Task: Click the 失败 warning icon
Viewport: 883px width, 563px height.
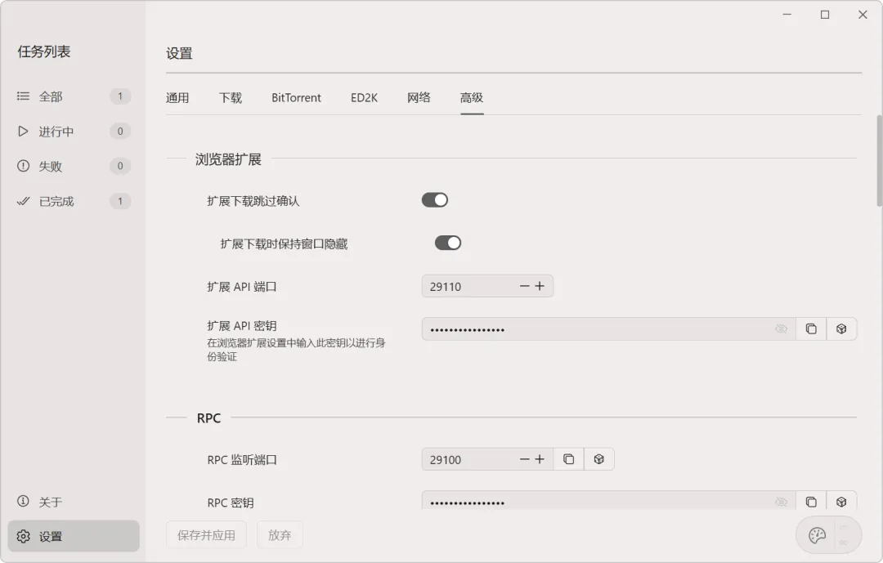Action: click(x=23, y=166)
